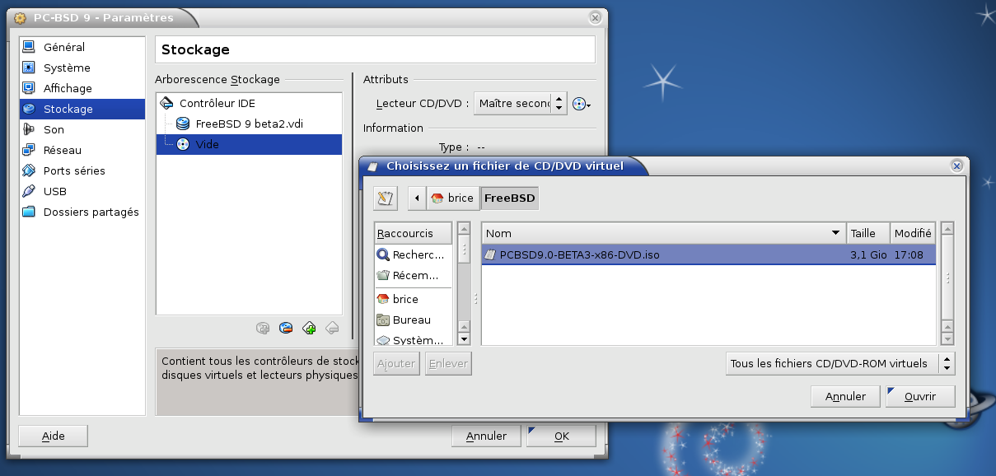The width and height of the screenshot is (996, 476).
Task: Click the type-a-filename pencil icon
Action: (x=385, y=198)
